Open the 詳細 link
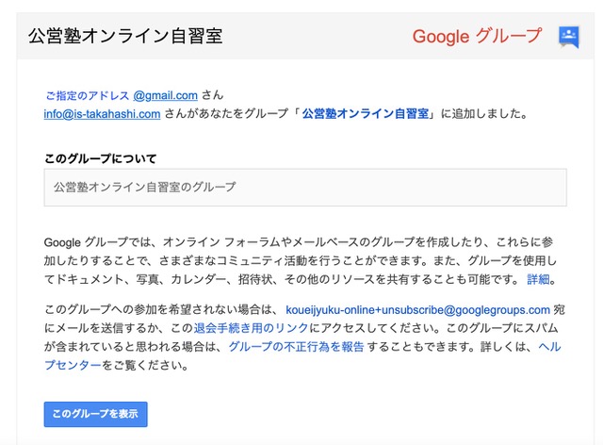603x445 pixels. (538, 279)
